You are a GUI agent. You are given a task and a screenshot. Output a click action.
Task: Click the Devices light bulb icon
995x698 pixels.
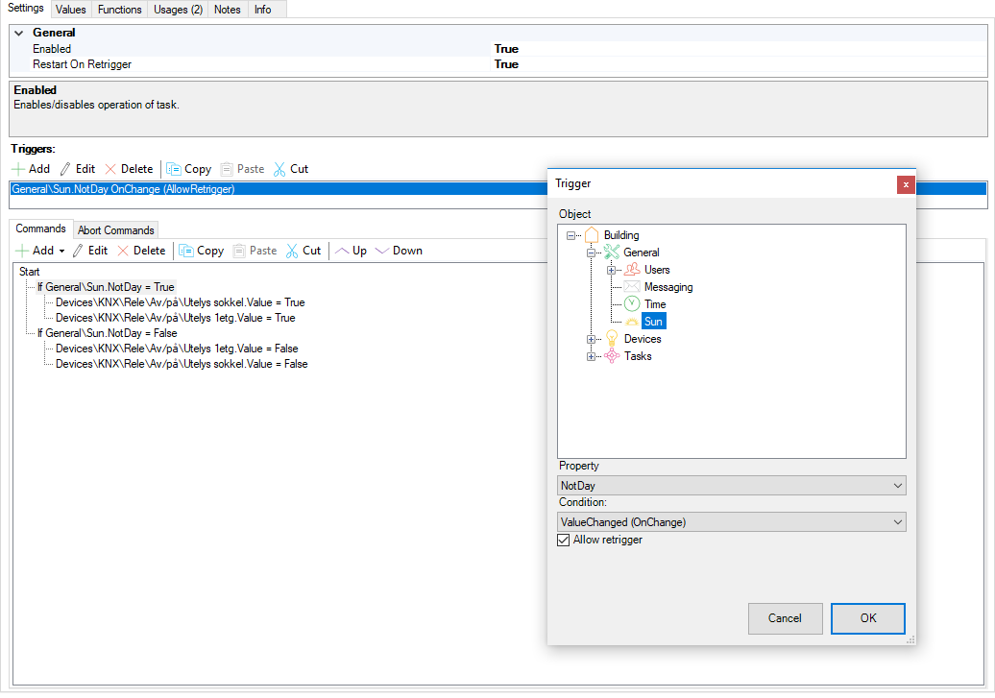click(x=611, y=339)
